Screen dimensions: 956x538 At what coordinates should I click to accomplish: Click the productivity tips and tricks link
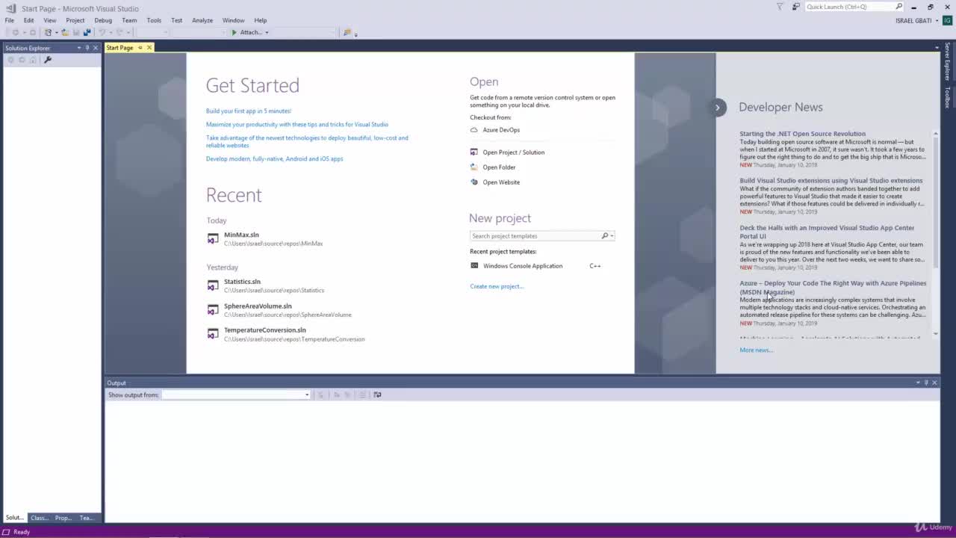(x=297, y=125)
